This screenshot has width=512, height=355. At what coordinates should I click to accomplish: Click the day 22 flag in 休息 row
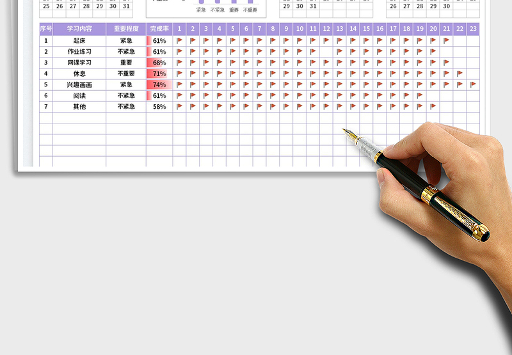point(460,74)
